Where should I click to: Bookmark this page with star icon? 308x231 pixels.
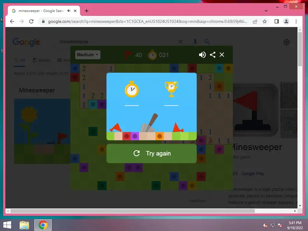[x=265, y=21]
